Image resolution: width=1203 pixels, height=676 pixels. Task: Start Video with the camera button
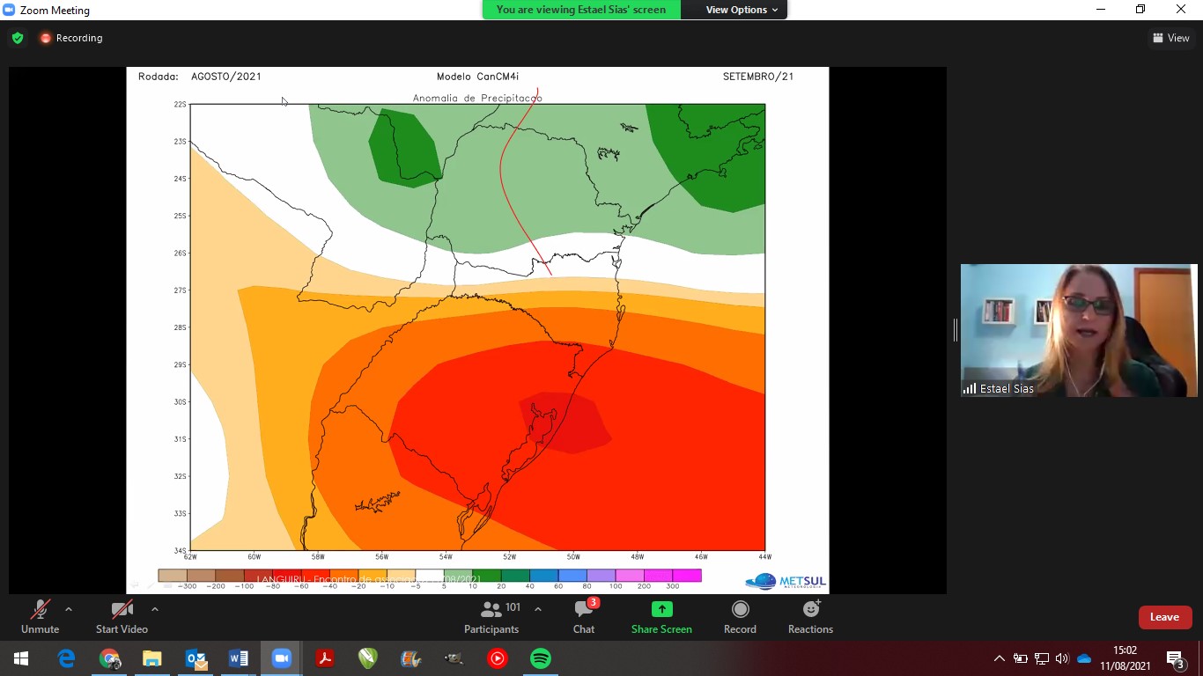click(x=122, y=617)
